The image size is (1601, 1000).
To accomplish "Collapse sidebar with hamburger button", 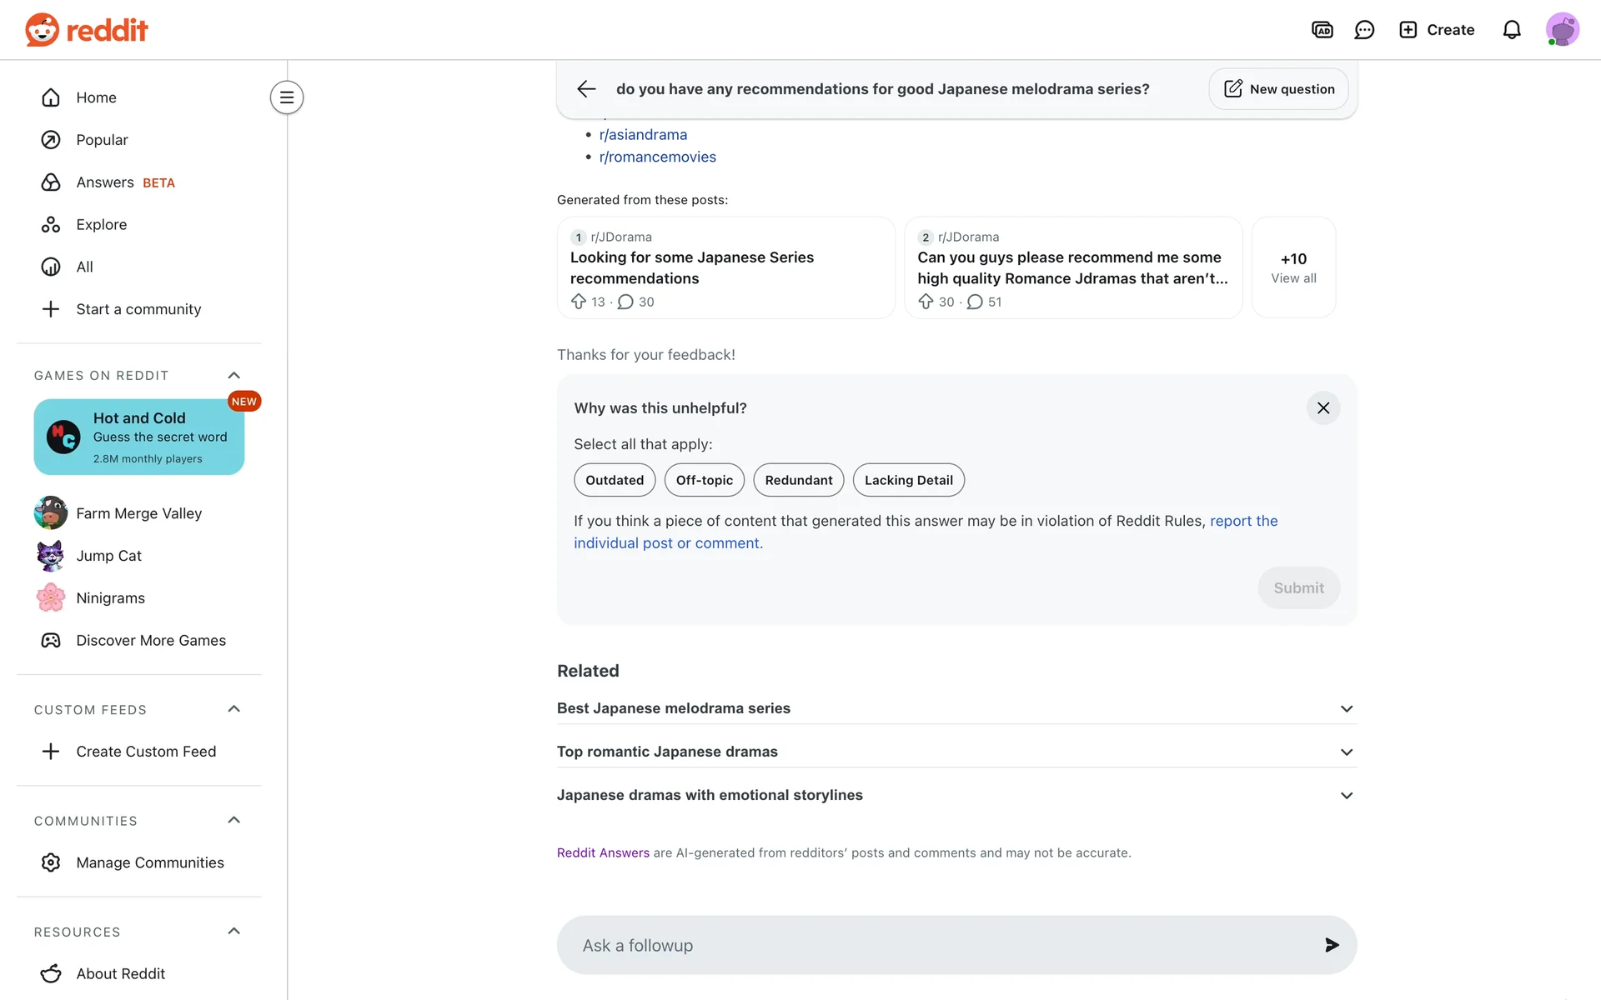I will coord(286,97).
